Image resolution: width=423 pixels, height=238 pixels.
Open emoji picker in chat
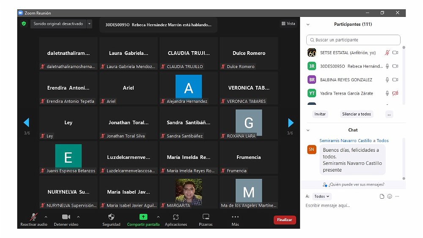coord(390,197)
